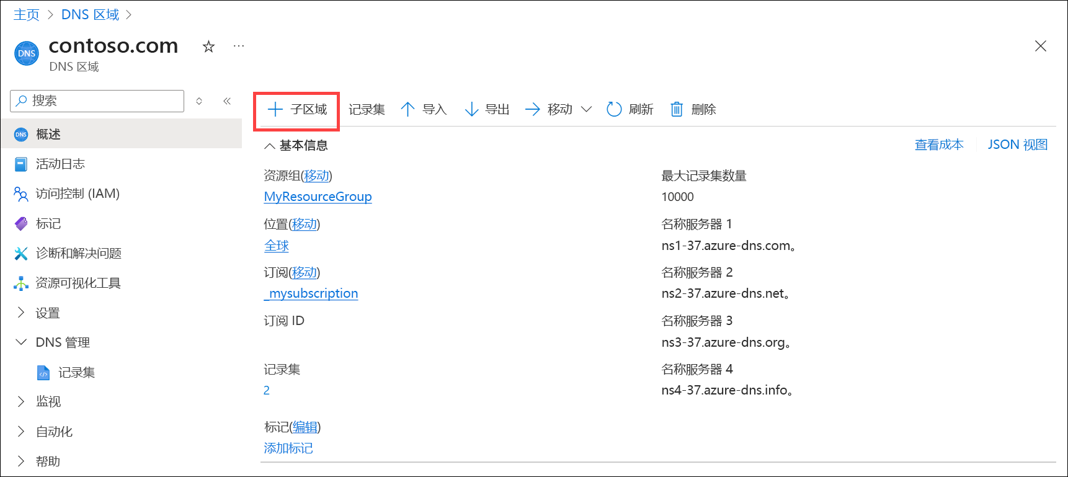
Task: Close the contoso.com blade
Action: tap(1041, 46)
